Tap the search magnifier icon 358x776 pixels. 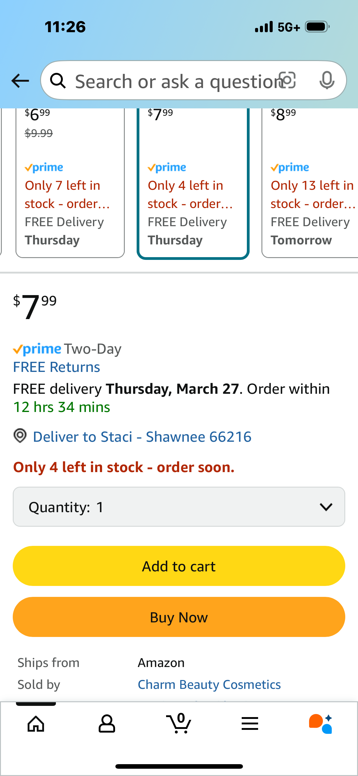coord(58,81)
